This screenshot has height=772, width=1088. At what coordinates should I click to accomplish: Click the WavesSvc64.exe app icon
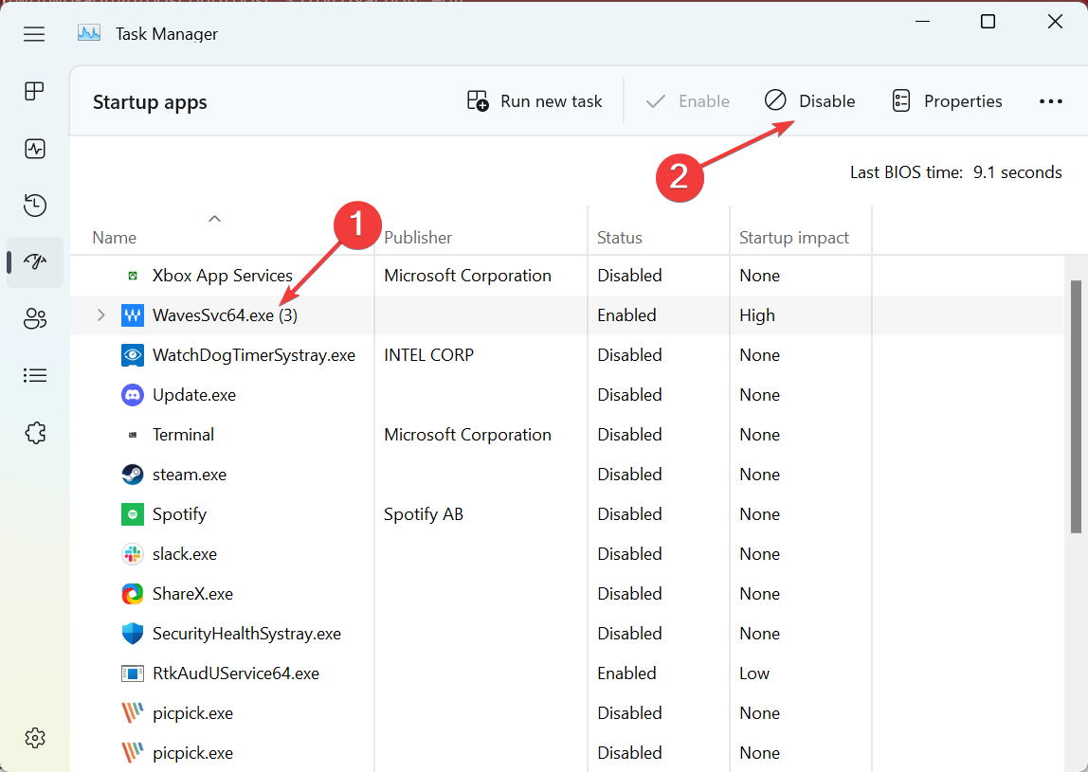coord(133,315)
